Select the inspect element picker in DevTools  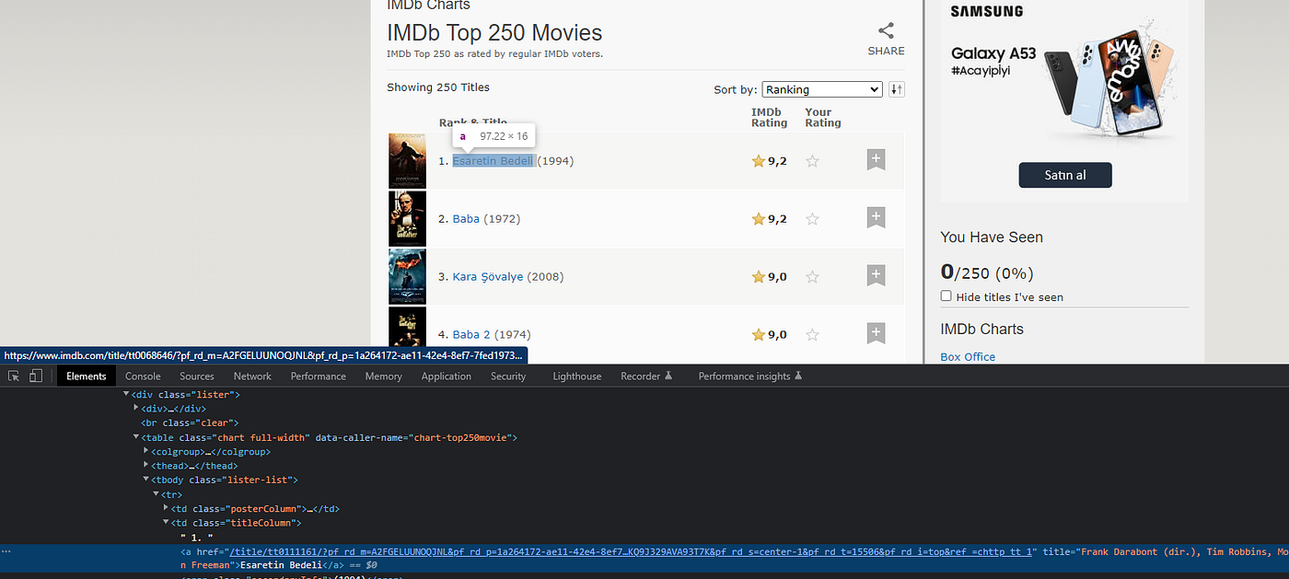13,376
